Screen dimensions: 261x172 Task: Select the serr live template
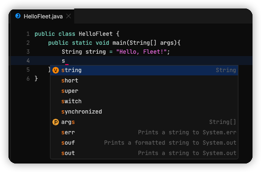click(x=144, y=132)
